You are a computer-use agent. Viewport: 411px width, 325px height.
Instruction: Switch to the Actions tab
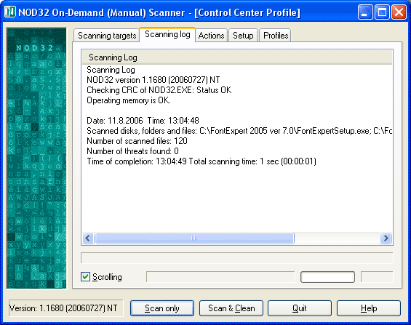point(211,36)
